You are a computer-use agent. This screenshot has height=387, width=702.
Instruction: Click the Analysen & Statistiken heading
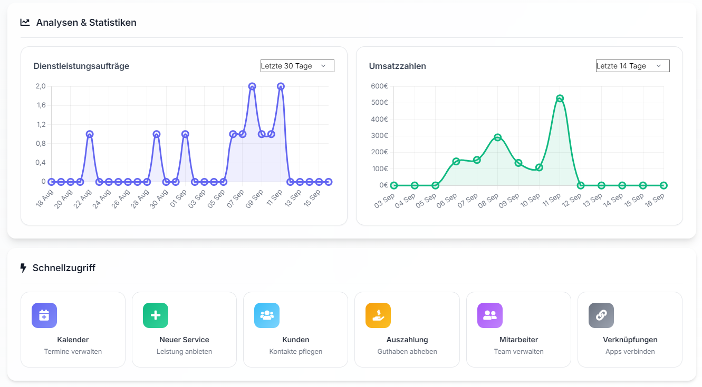[x=86, y=23]
